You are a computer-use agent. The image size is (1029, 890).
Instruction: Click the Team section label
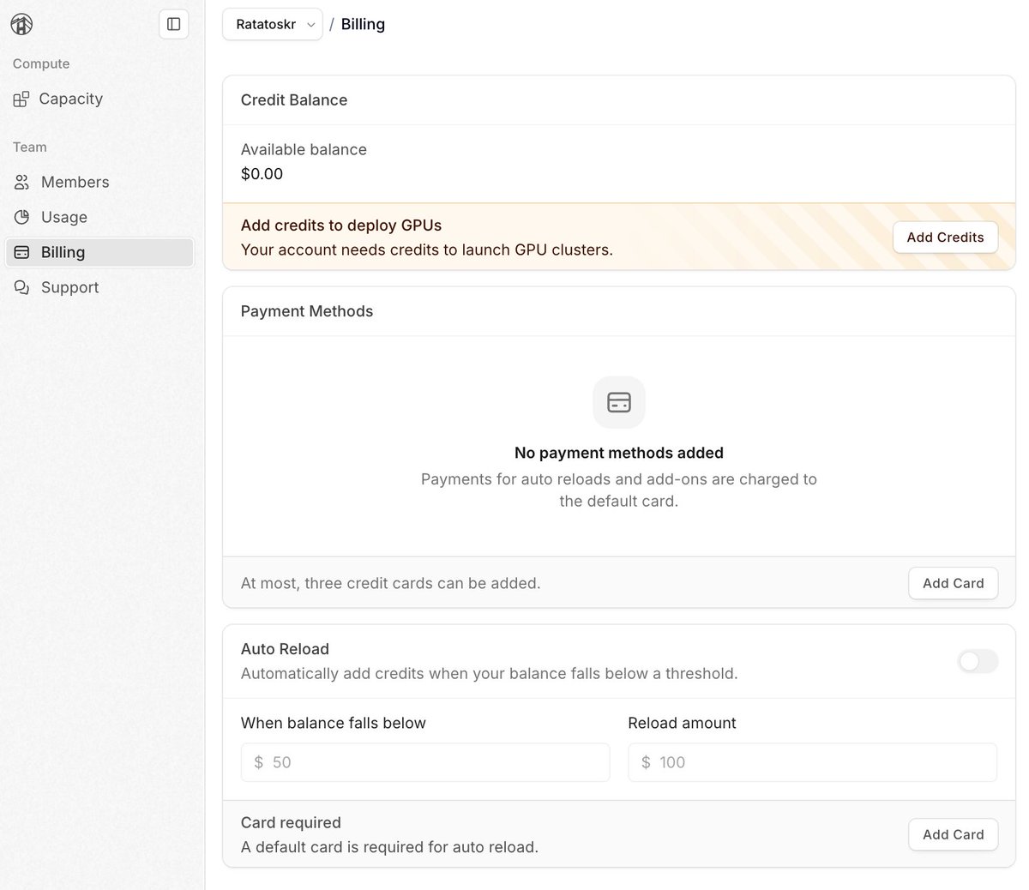pos(30,147)
